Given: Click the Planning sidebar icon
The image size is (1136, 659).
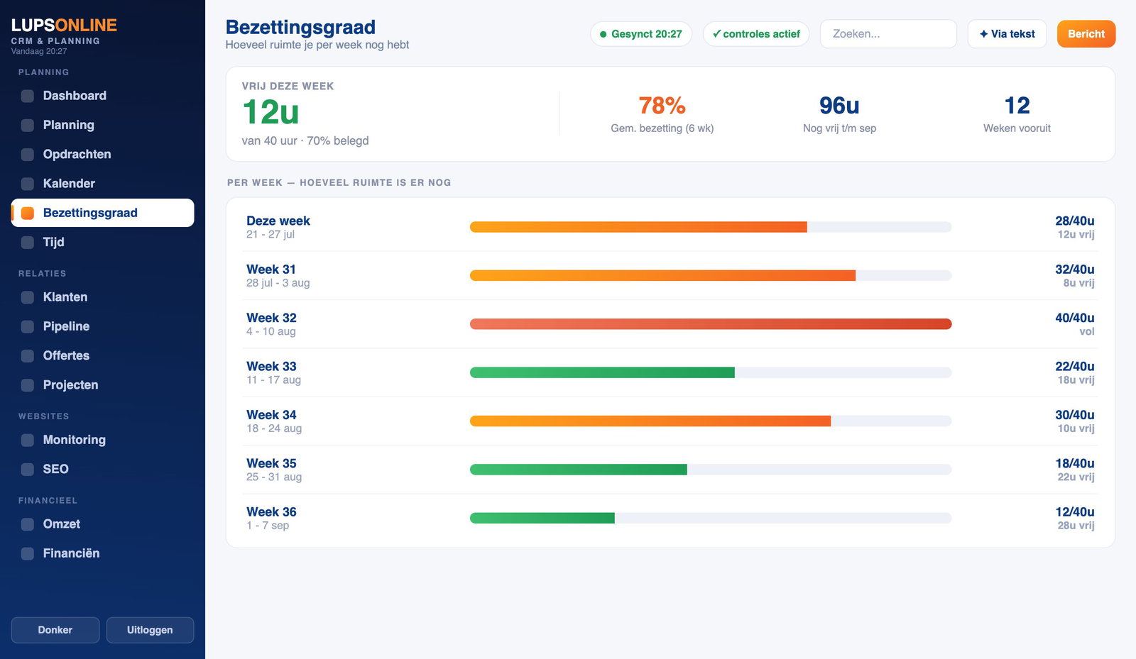Looking at the screenshot, I should tap(28, 125).
